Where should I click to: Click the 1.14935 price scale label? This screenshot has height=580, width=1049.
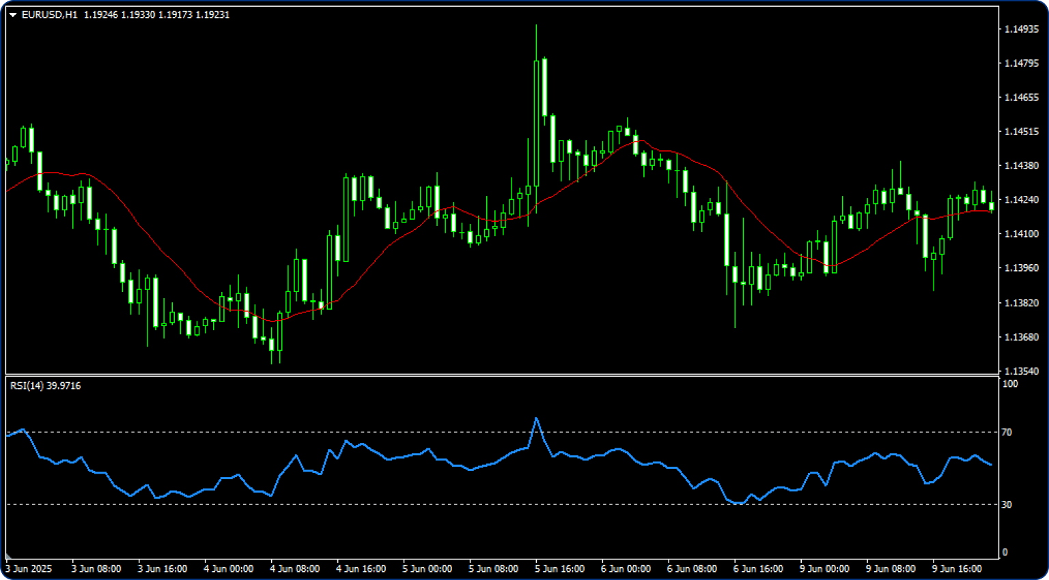pos(1021,29)
